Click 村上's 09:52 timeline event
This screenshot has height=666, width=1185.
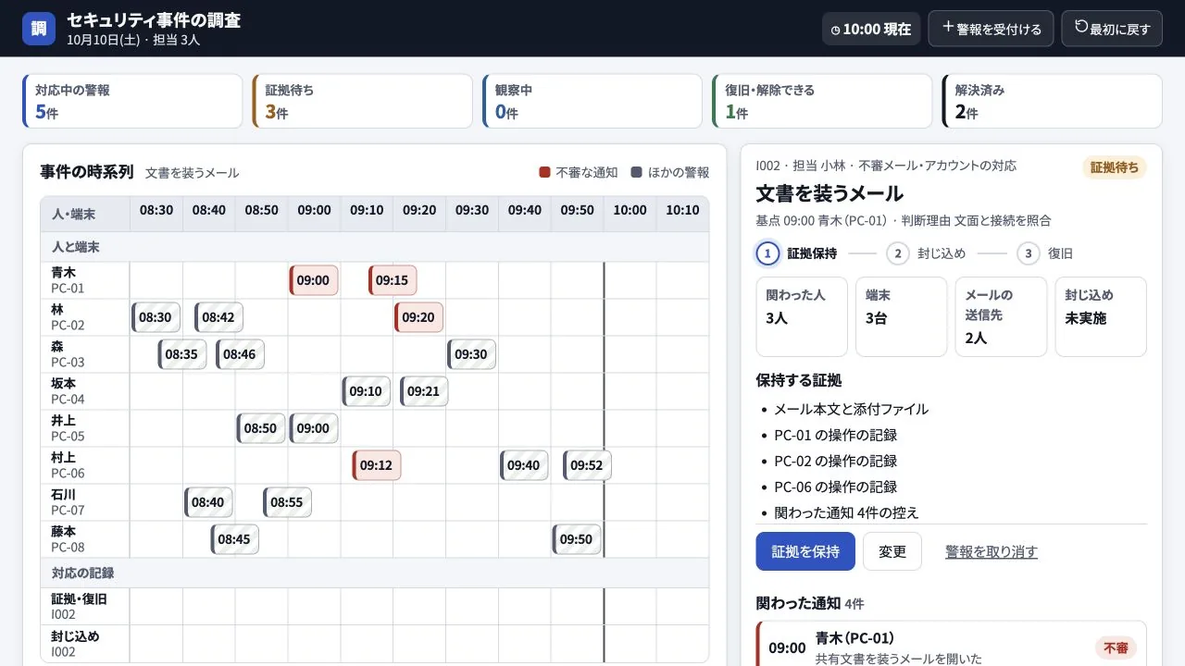pyautogui.click(x=587, y=465)
